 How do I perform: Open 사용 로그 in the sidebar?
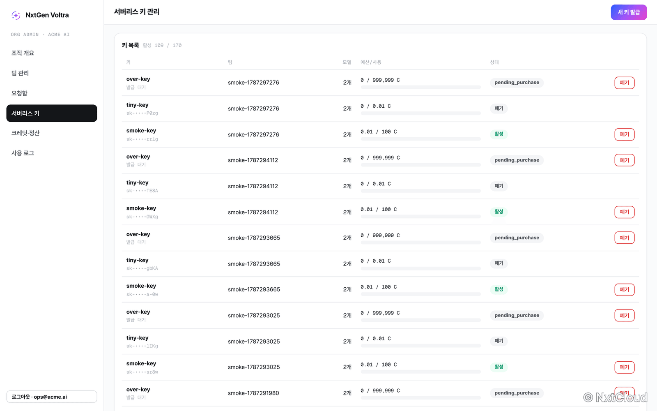coord(52,153)
